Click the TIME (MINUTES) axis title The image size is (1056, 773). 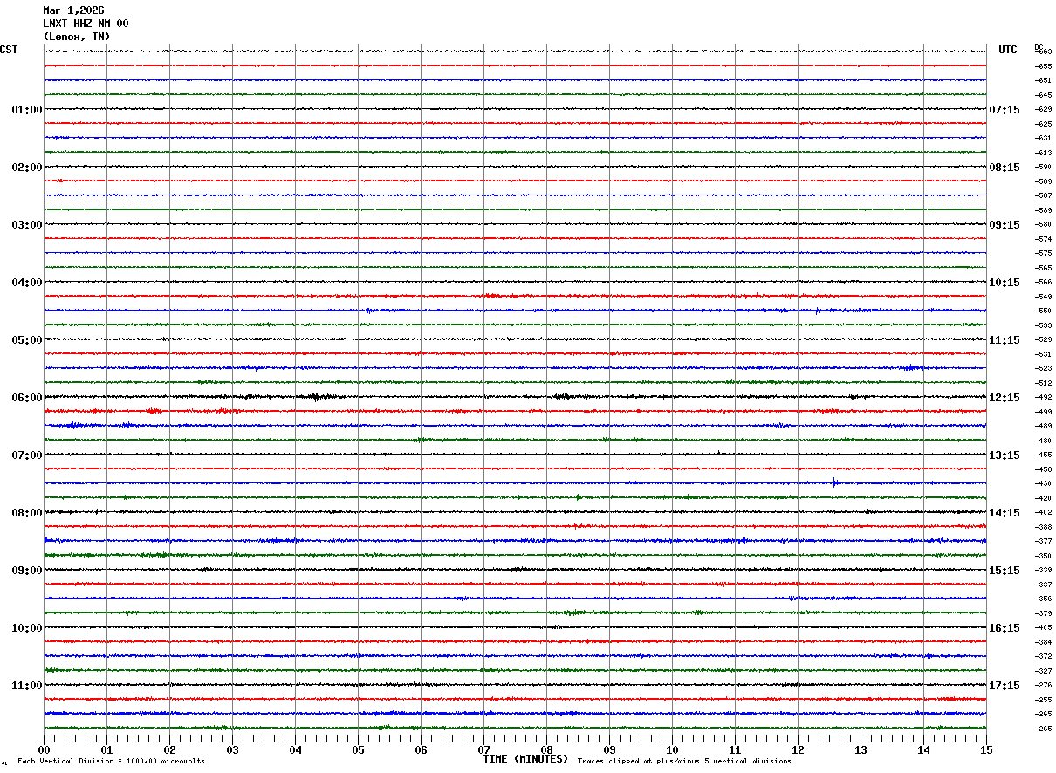point(526,759)
